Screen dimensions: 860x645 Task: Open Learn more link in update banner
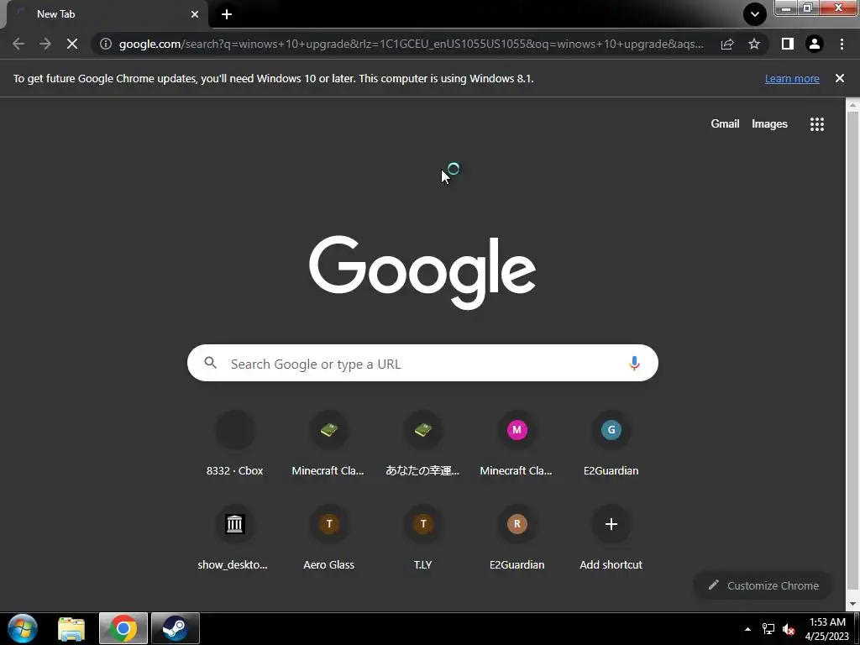(792, 78)
